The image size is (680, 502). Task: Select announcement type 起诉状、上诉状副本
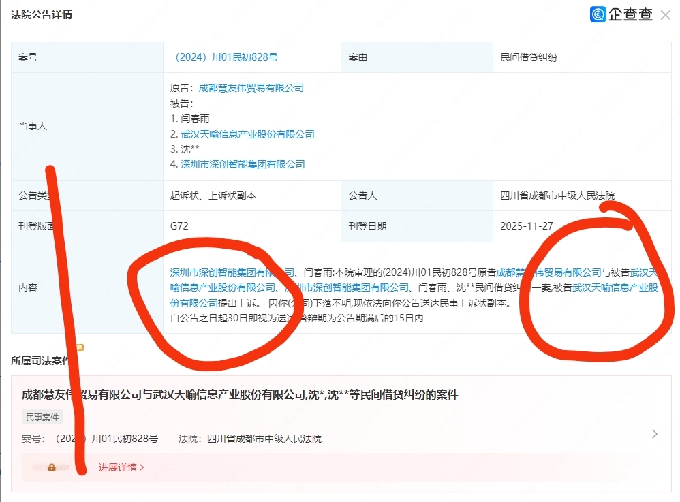click(x=213, y=195)
